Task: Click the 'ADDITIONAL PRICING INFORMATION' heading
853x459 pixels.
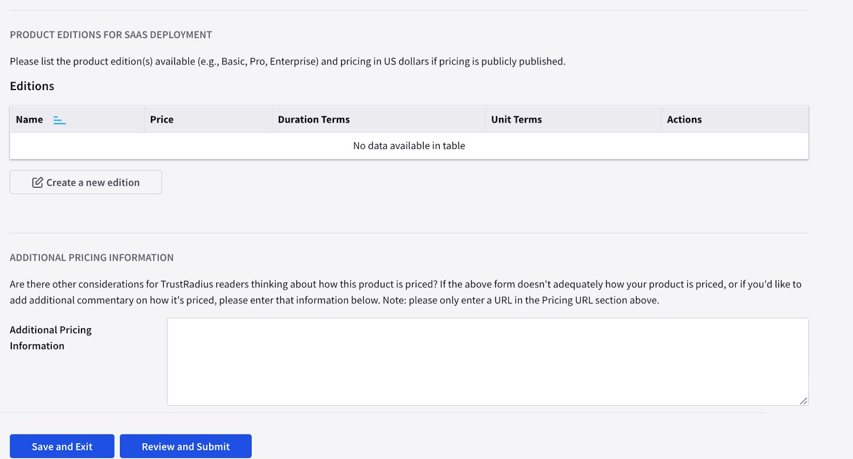Action: (92, 257)
